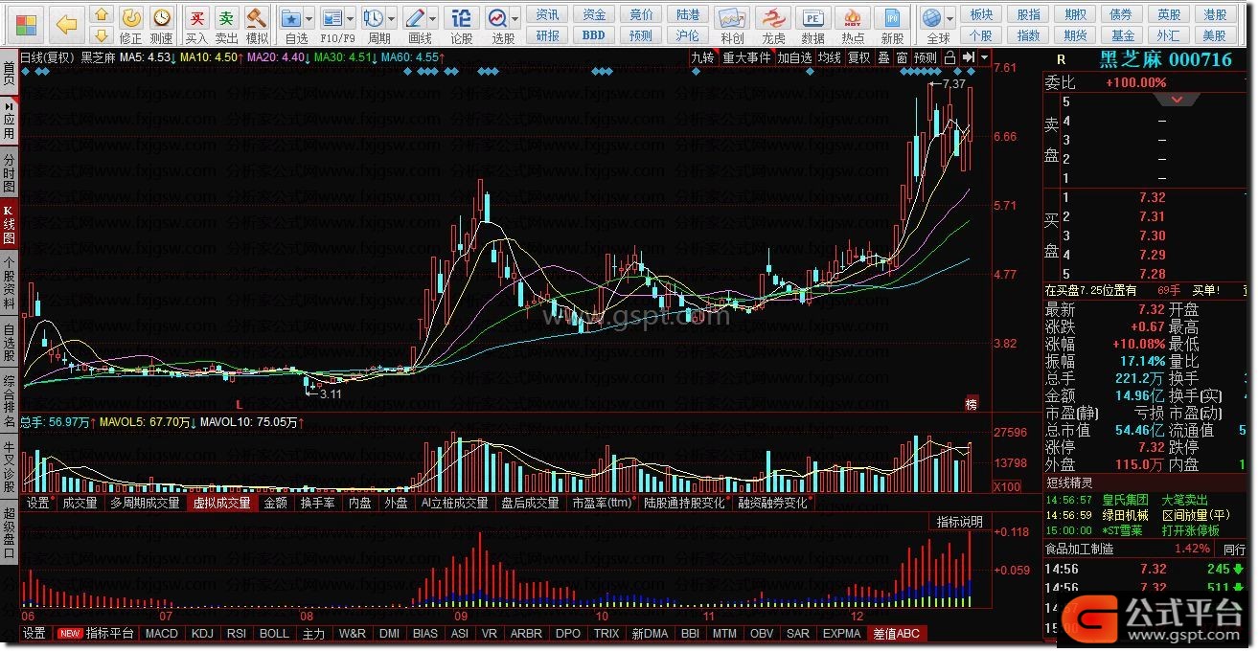The width and height of the screenshot is (1258, 651).
Task: Expand the F10/F9 dropdown arrow
Action: 351,18
